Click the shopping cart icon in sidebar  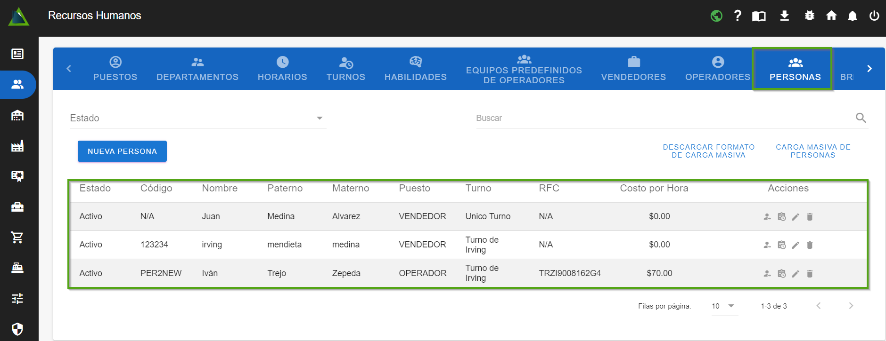17,238
